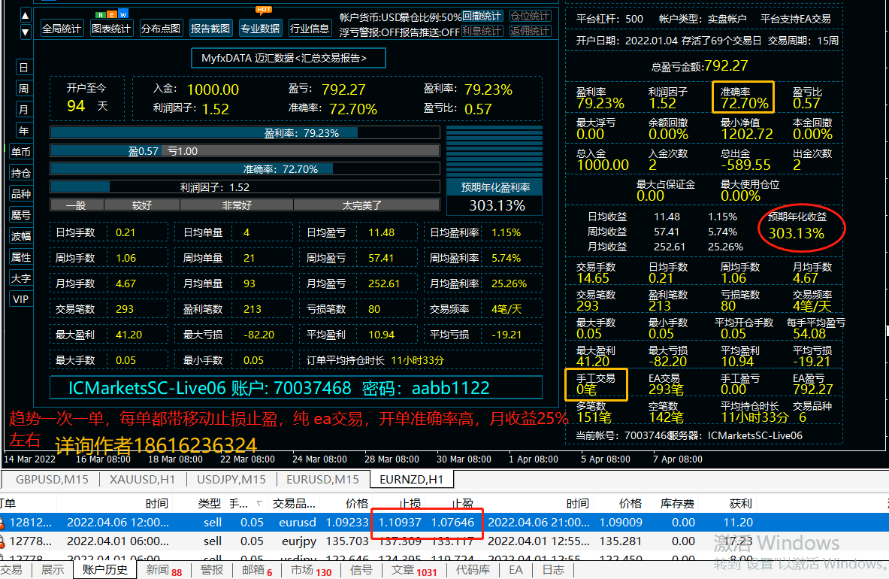The image size is (889, 579).
Task: Click the ICMarketsSC-Live06 account info box
Action: (x=296, y=388)
